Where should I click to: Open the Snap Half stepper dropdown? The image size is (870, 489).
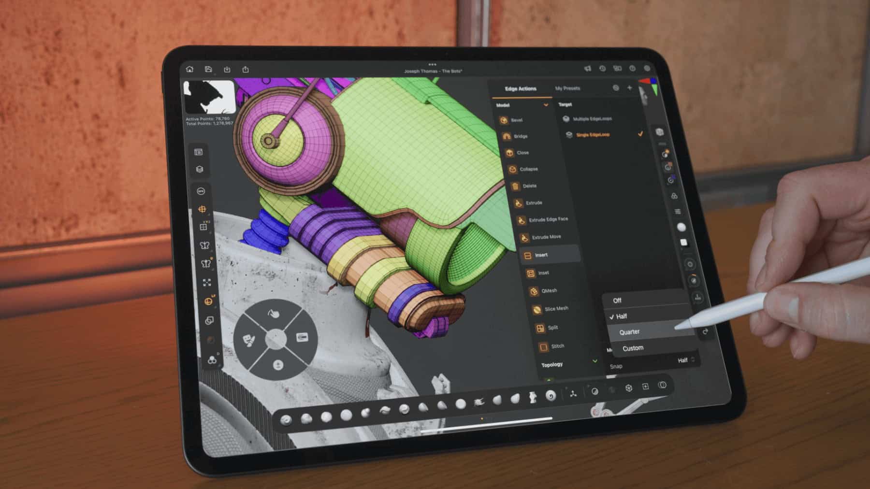pyautogui.click(x=686, y=360)
